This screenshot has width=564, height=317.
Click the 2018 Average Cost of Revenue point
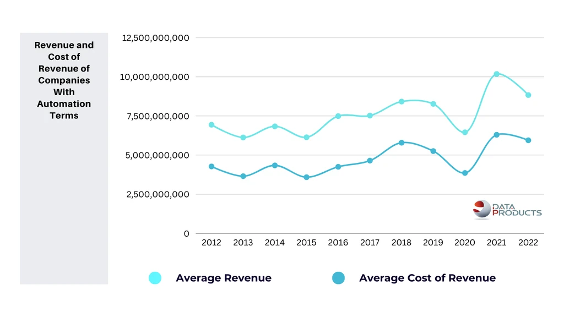coord(402,143)
